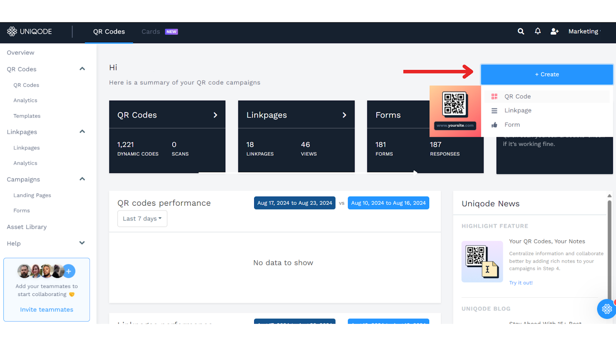This screenshot has height=346, width=616.
Task: Open the Uniqode chat help bubble
Action: [x=607, y=309]
